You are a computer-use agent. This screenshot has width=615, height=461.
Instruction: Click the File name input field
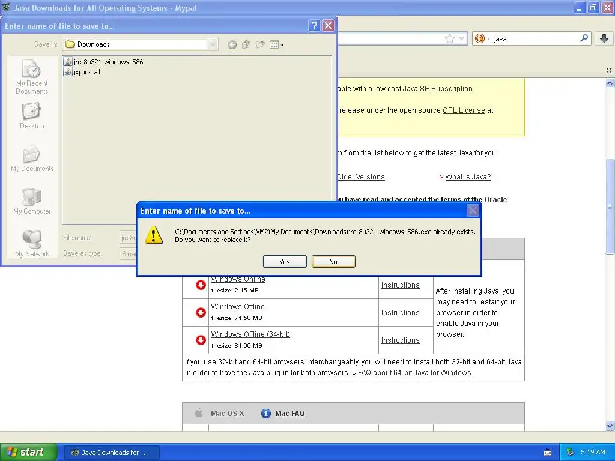pyautogui.click(x=129, y=237)
